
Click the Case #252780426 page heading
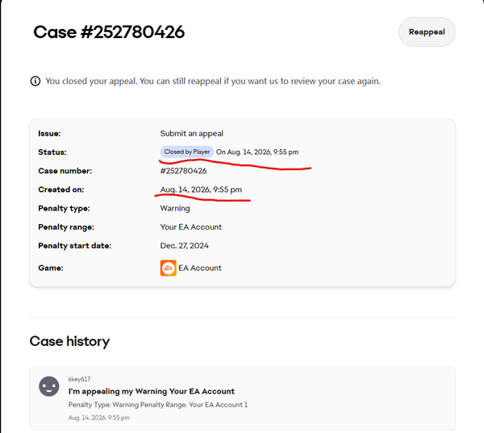(109, 32)
